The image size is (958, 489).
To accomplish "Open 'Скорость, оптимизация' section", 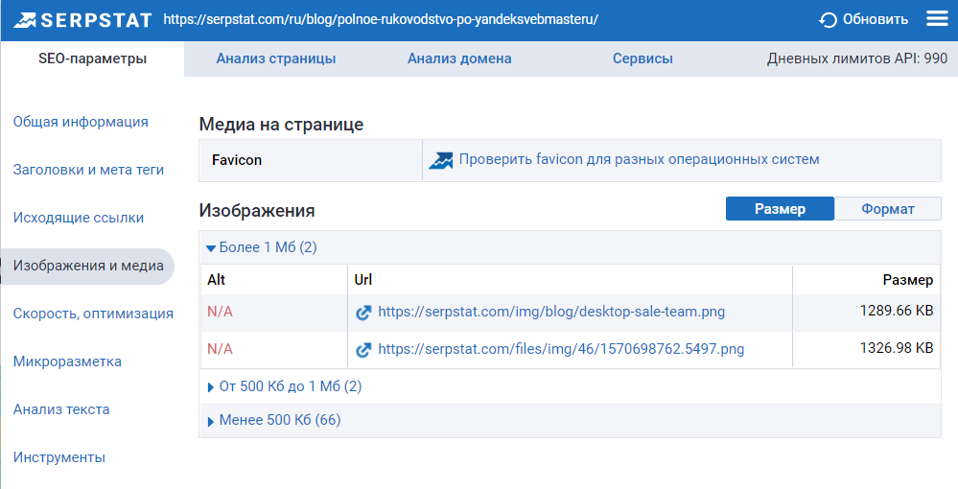I will click(93, 314).
